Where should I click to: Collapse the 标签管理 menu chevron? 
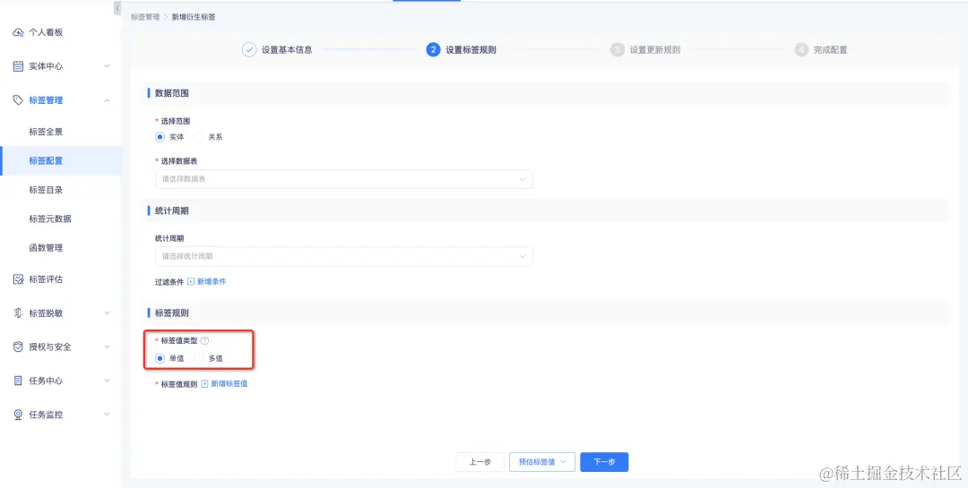pyautogui.click(x=107, y=100)
